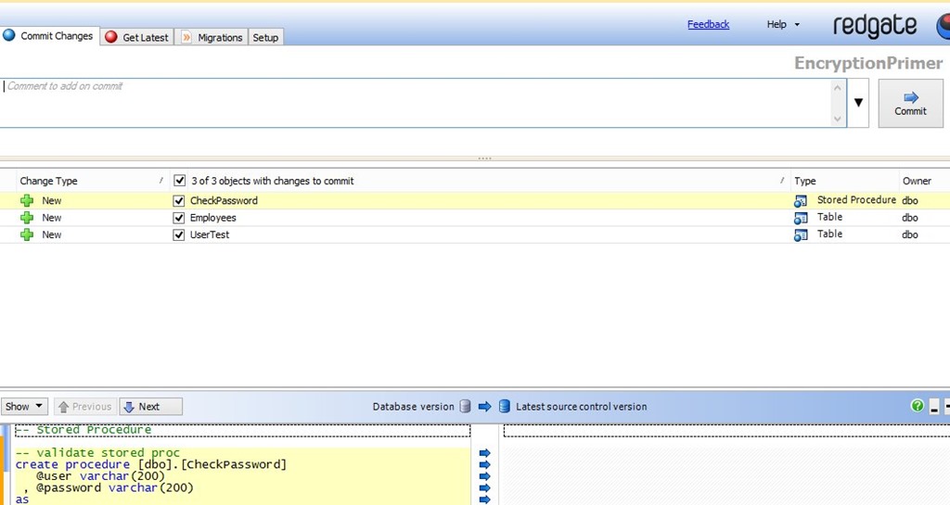
Task: Click the latest source control version database icon
Action: (505, 407)
